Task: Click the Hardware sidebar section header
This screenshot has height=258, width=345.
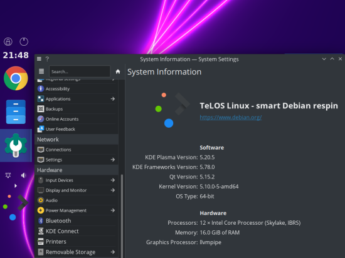Action: pyautogui.click(x=77, y=170)
